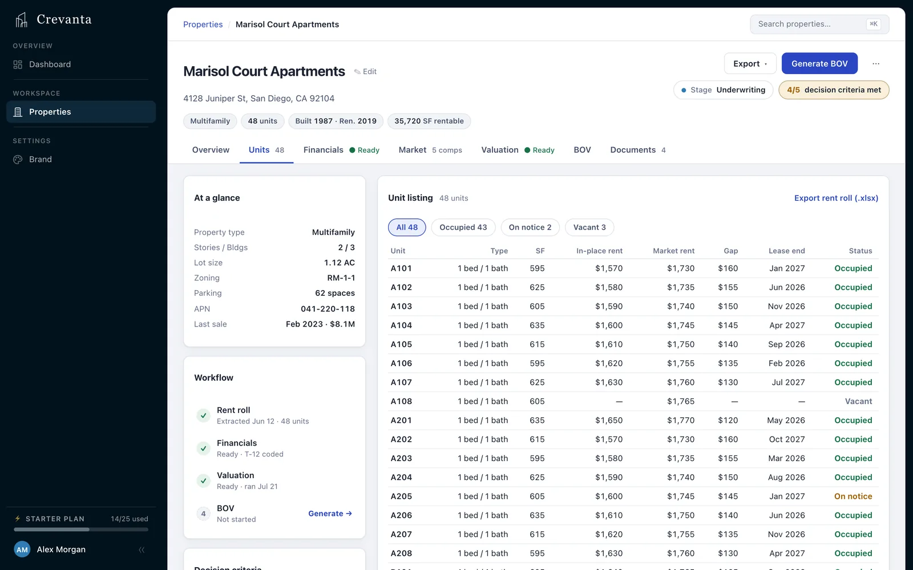Switch to the Overview tab
The height and width of the screenshot is (570, 913).
pos(211,150)
